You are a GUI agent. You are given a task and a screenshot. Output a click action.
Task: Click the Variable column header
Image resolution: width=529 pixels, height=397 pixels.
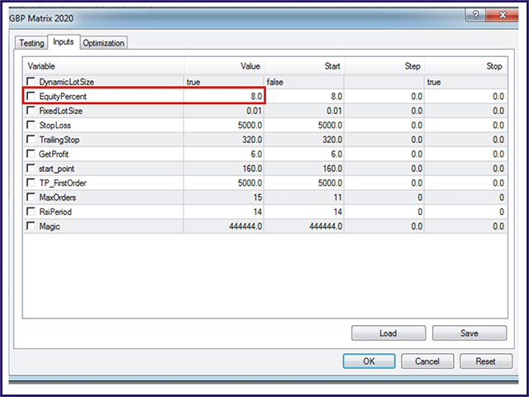point(103,65)
